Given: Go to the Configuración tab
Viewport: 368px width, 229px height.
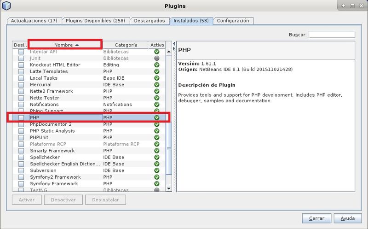Looking at the screenshot, I should [233, 21].
